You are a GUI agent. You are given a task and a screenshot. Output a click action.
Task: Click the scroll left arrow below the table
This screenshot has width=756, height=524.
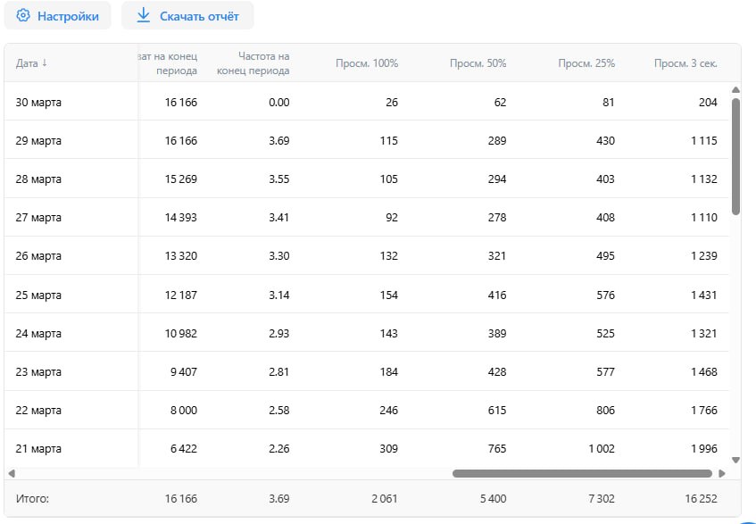click(x=12, y=473)
